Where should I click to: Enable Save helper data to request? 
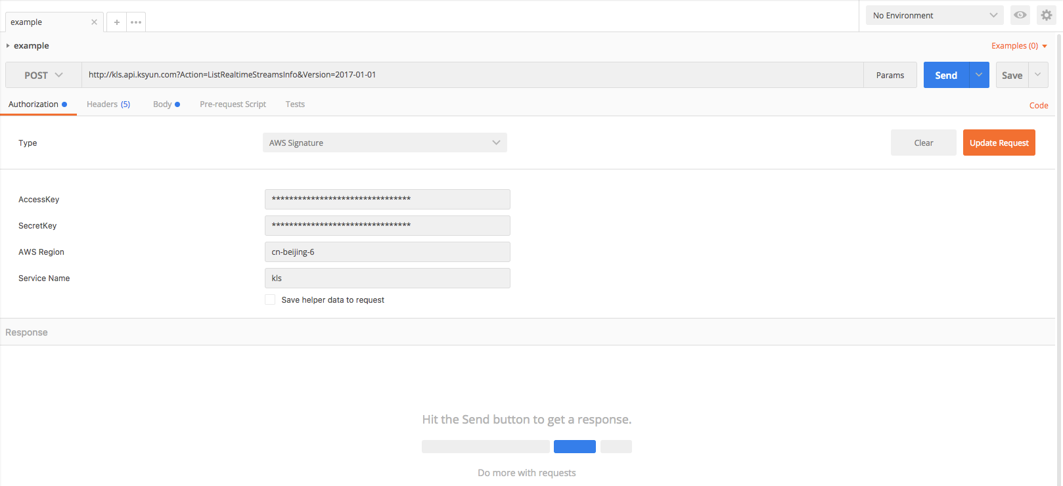click(270, 299)
